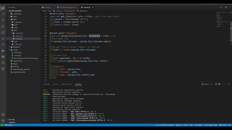Open the Explorer view in activity bar
Screen dimensions: 232x130
click(3, 8)
